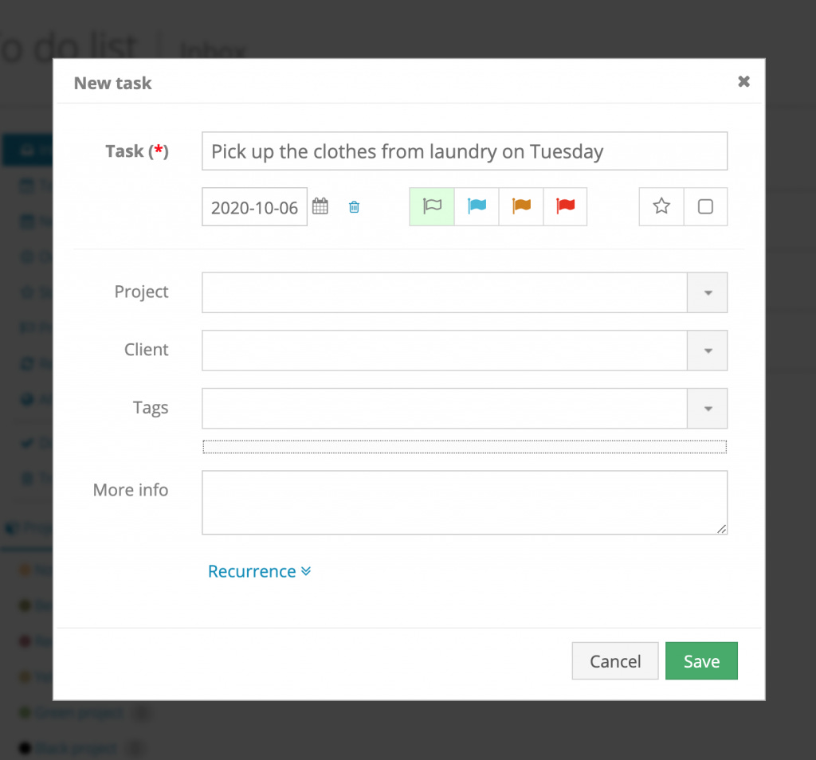The width and height of the screenshot is (816, 760).
Task: Focus the Task name input field
Action: tap(465, 151)
